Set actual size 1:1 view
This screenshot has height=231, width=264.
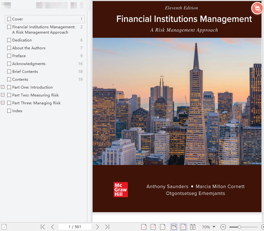click(x=144, y=227)
